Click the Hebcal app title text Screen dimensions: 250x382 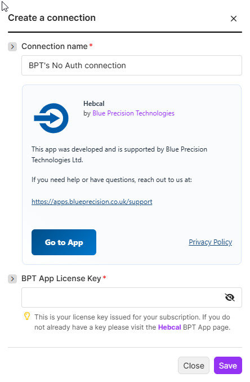[94, 104]
